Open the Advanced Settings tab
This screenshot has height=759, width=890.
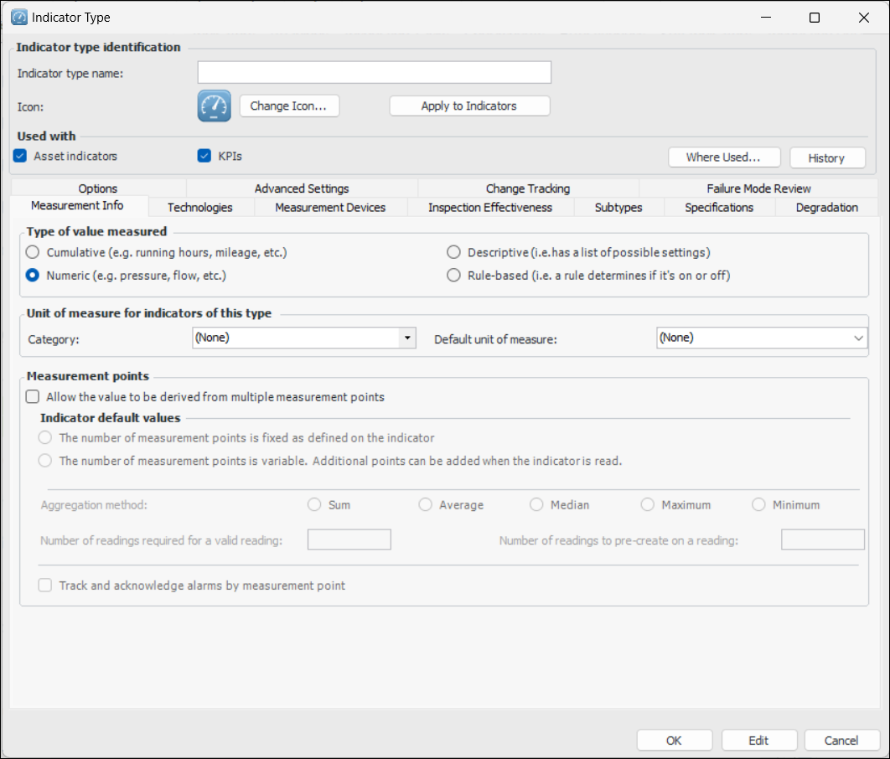302,188
